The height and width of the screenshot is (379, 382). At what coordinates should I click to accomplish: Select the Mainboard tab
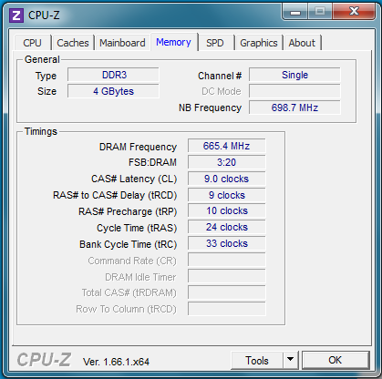pyautogui.click(x=122, y=43)
